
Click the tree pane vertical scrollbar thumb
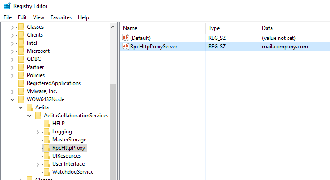(x=113, y=132)
